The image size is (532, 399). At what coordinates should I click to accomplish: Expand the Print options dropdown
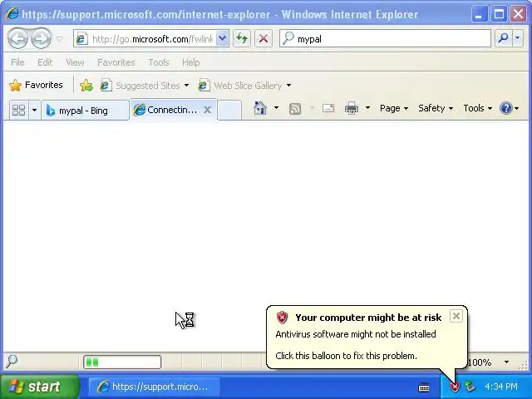tap(367, 108)
